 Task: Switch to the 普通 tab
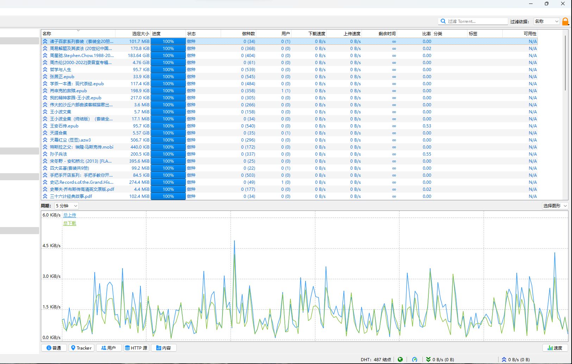tap(54, 348)
